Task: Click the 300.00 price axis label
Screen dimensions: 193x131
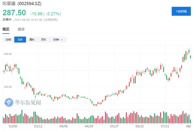Action: click(x=7, y=54)
